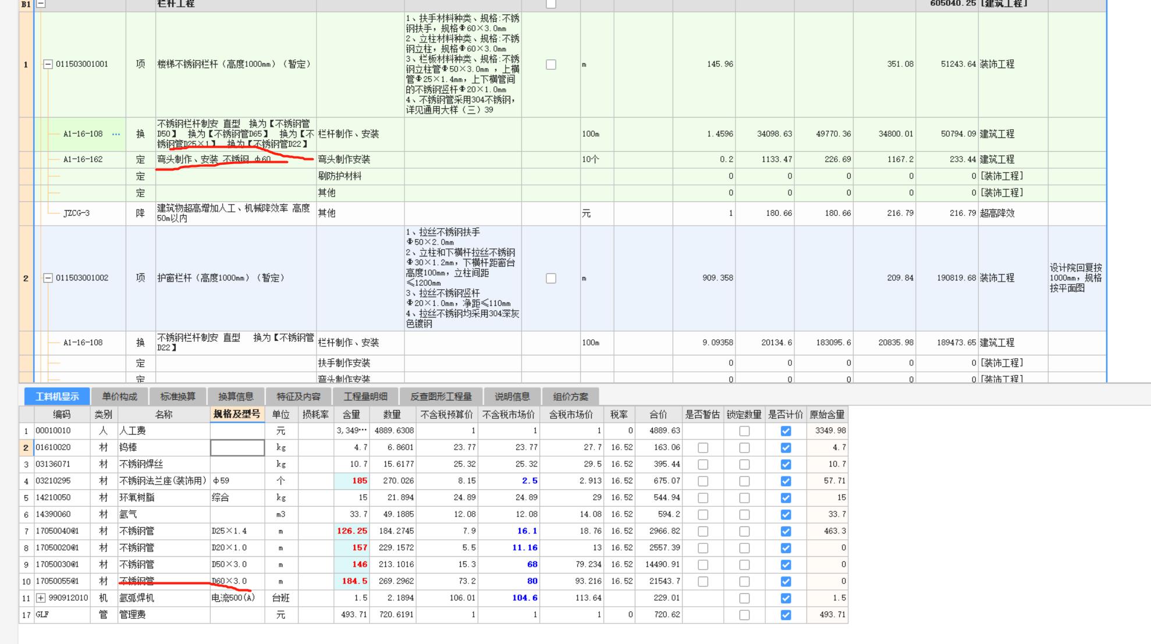Open the ellipsis button beside A1-16-108
Viewport: 1151px width, 644px height.
(x=116, y=134)
